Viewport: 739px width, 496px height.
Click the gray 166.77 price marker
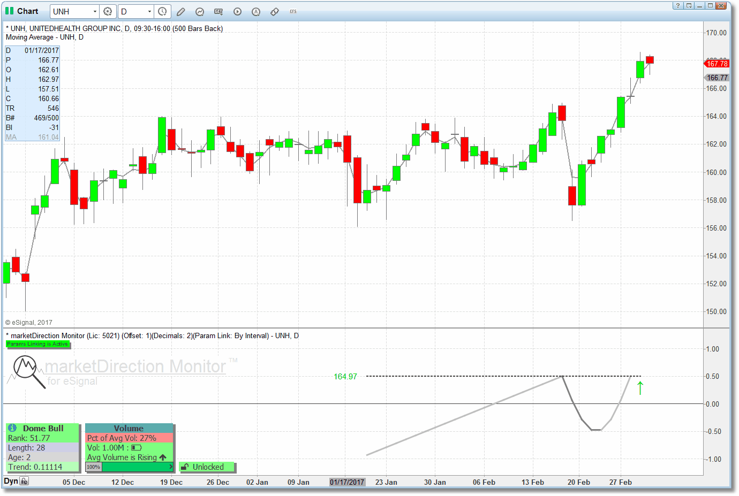click(717, 78)
